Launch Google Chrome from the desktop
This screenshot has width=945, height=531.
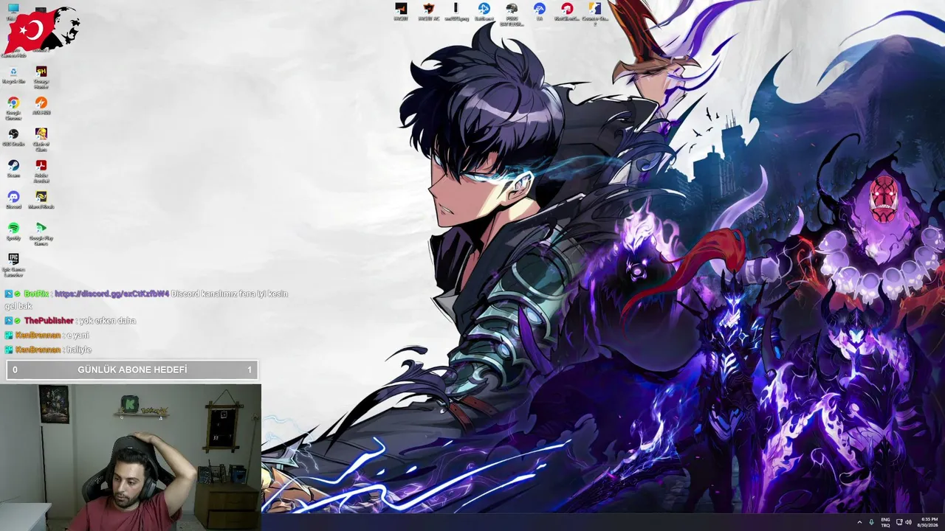pos(13,108)
